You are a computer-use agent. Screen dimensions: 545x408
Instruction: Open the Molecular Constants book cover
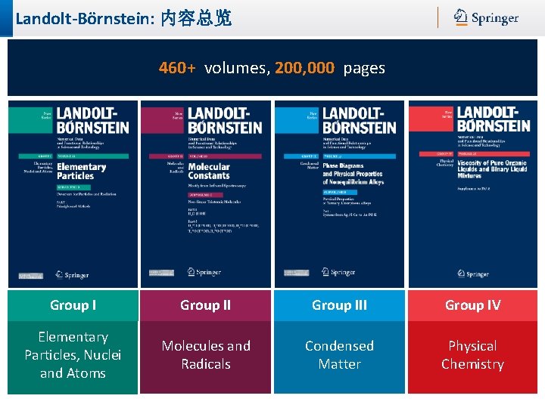tap(206, 194)
